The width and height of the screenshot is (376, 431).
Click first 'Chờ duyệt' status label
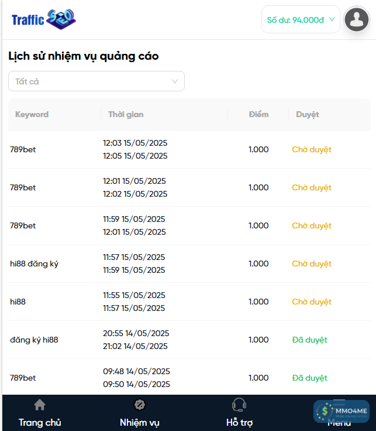(312, 149)
